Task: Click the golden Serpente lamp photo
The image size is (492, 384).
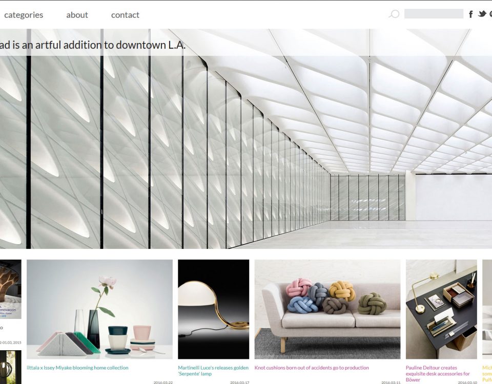Action: pyautogui.click(x=213, y=309)
